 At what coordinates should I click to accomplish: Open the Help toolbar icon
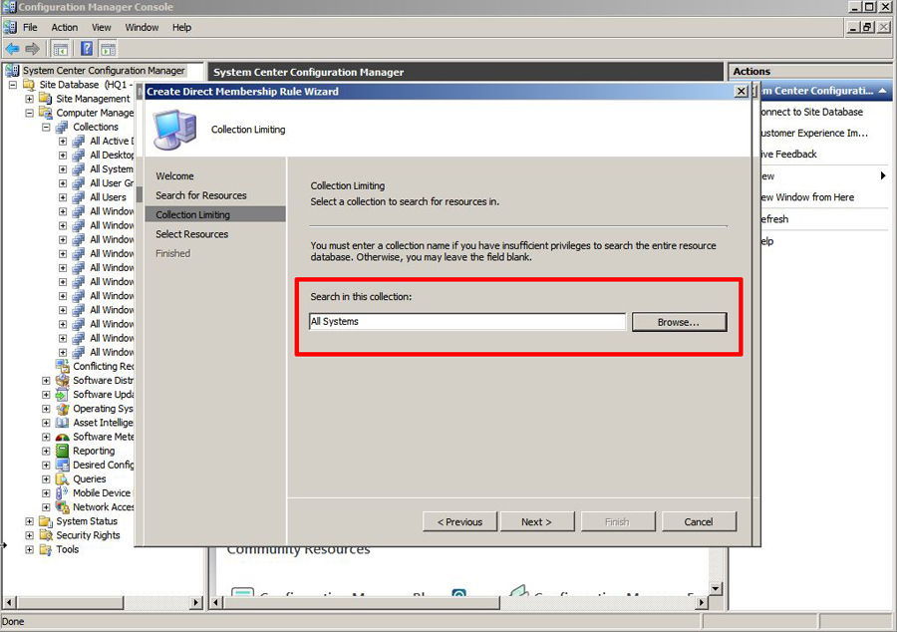(x=87, y=49)
